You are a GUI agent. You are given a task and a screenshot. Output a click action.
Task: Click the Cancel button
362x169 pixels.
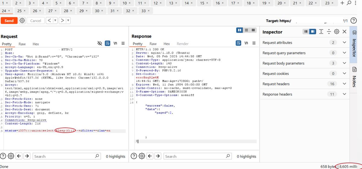tap(36, 21)
